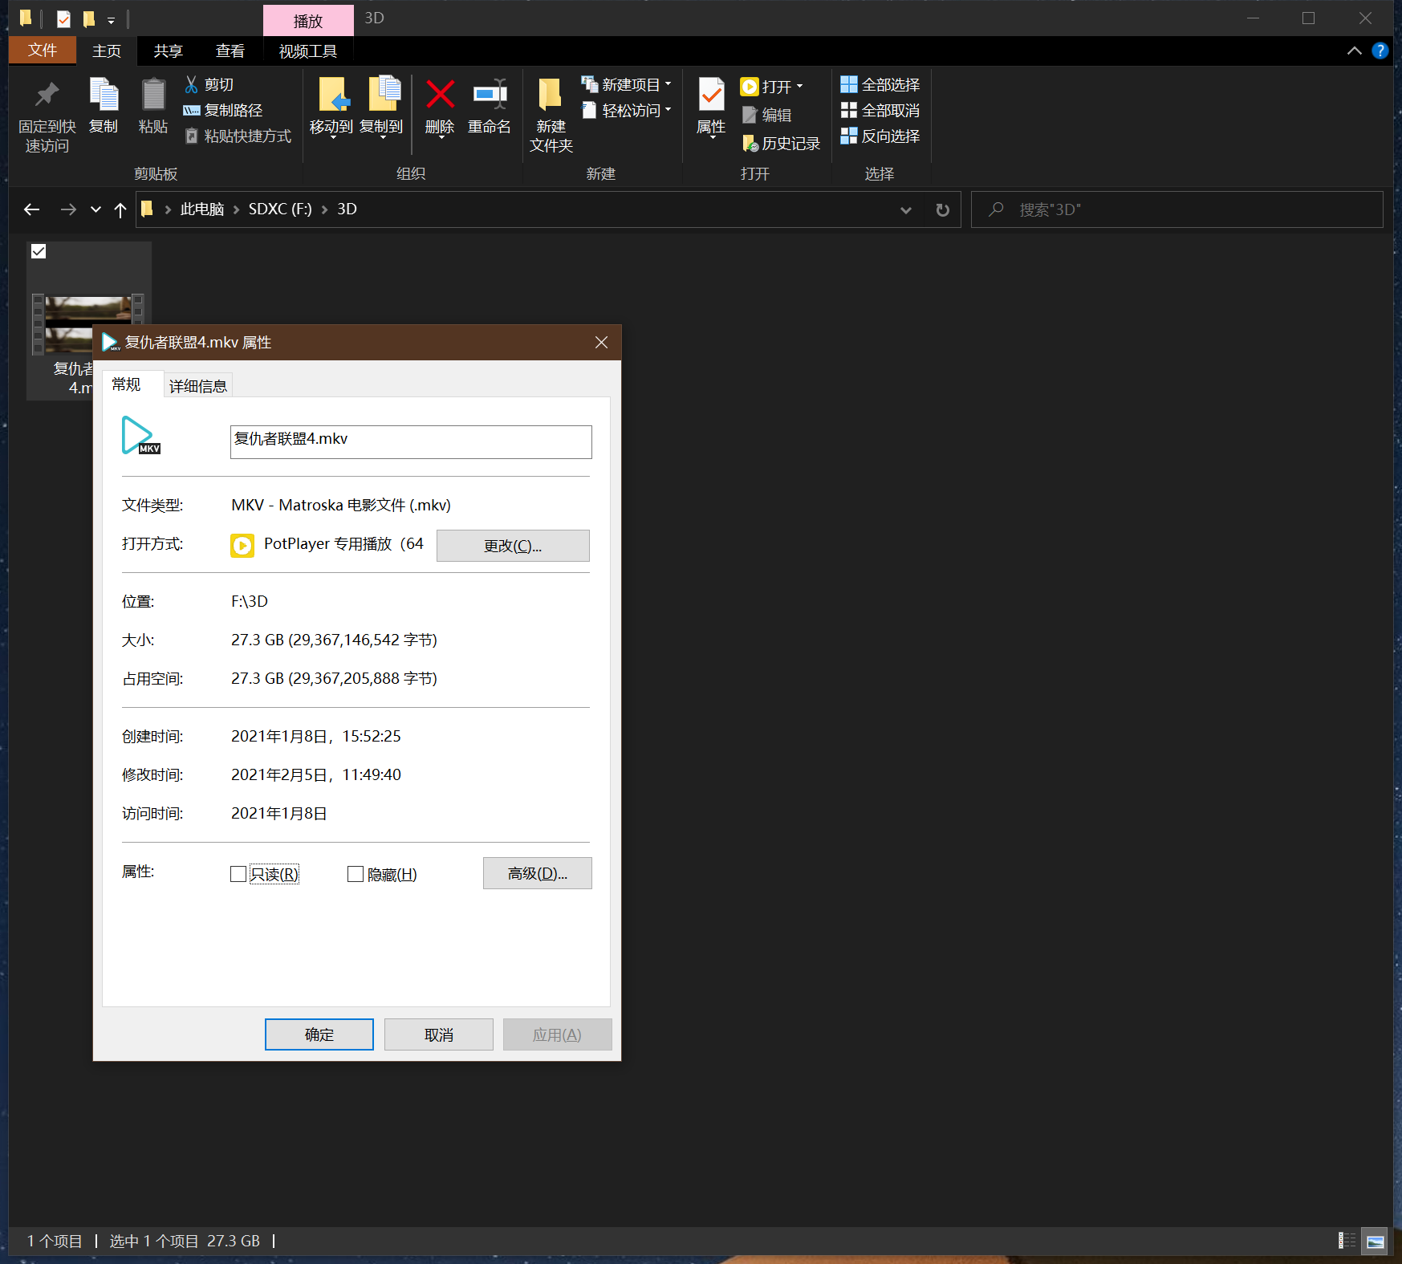Enable the Hidden (隐藏) checkbox
This screenshot has height=1264, width=1402.
[356, 874]
